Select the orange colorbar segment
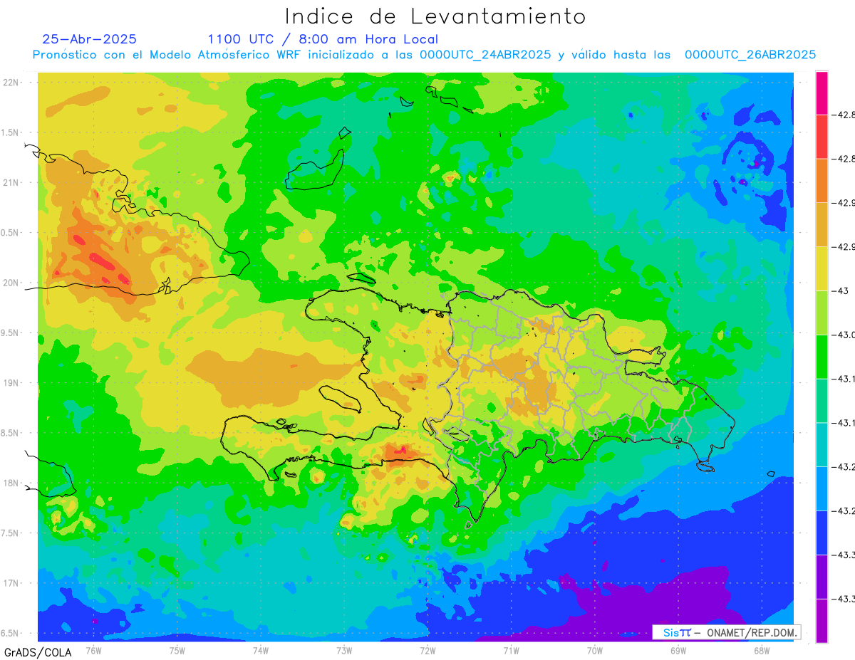Viewport: 855px width, 660px height. click(x=822, y=181)
